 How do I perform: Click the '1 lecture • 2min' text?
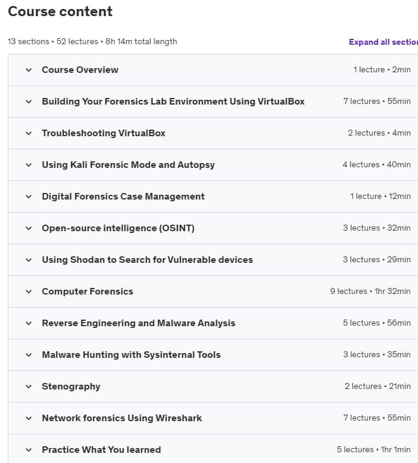(382, 70)
